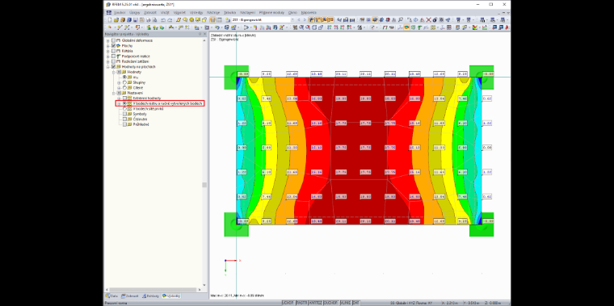Click the previous load case arrow

[x=298, y=19]
